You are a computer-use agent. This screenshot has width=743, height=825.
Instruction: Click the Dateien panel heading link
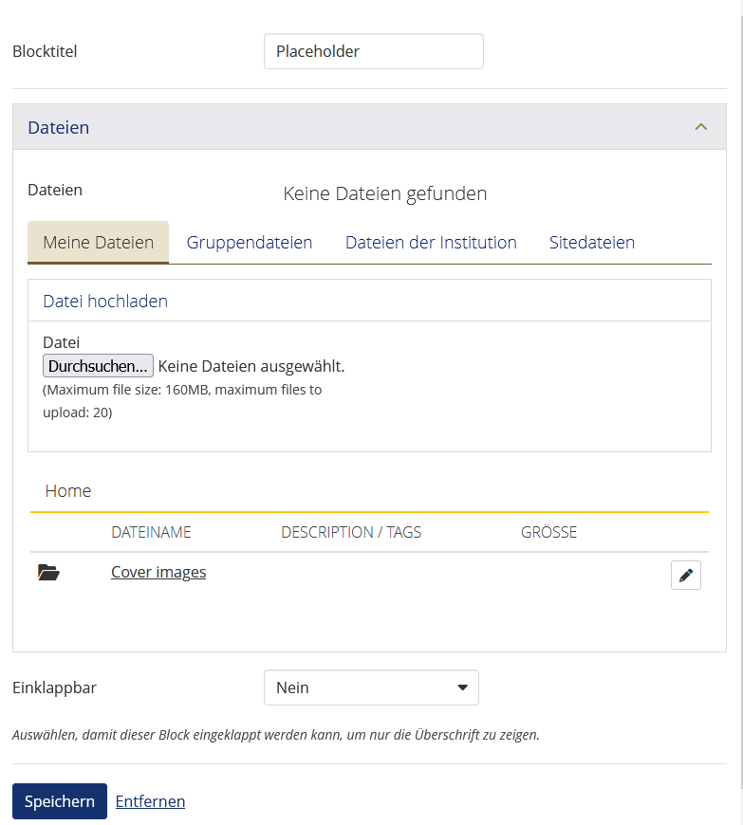[x=59, y=127]
